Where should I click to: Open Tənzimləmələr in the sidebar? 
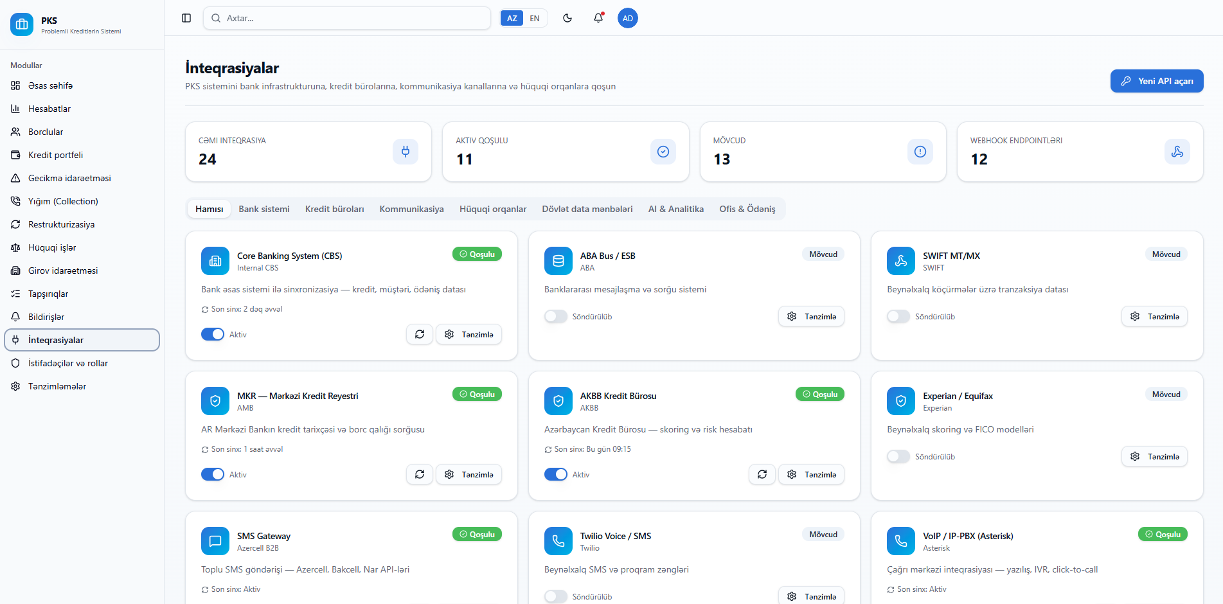click(82, 386)
